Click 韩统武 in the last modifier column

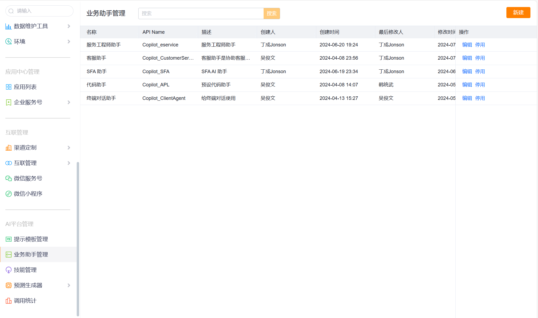pyautogui.click(x=386, y=85)
